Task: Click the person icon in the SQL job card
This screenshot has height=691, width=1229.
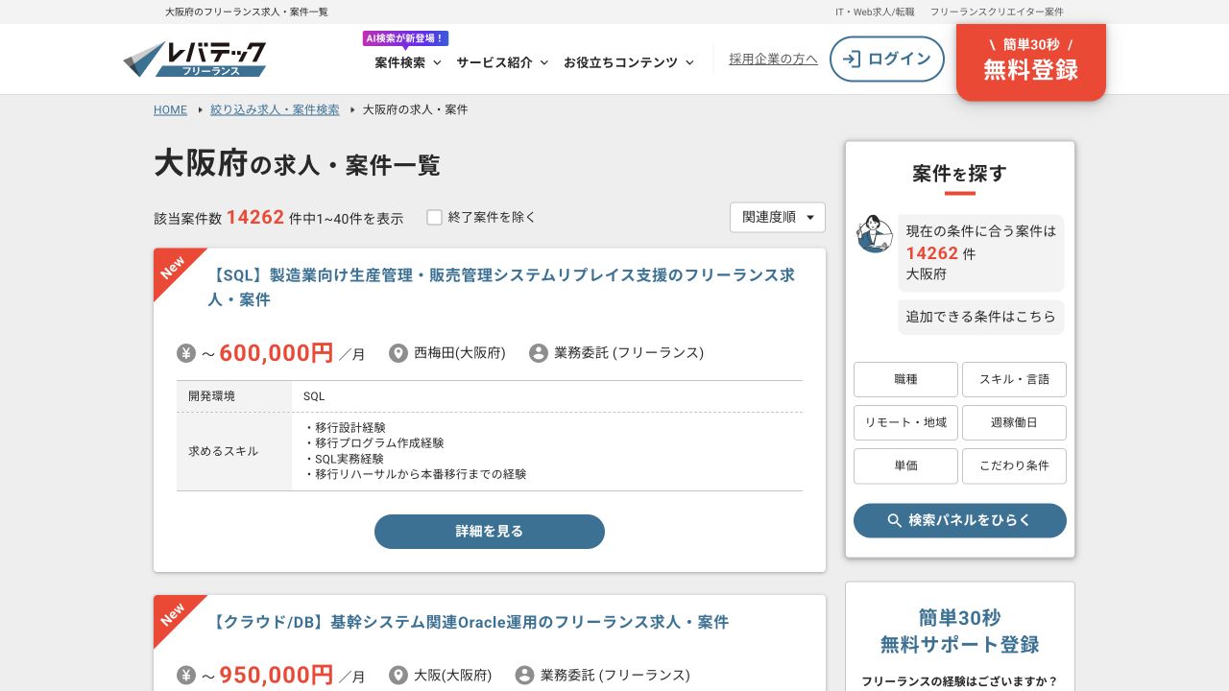Action: [539, 353]
